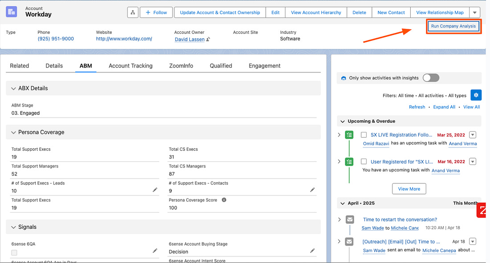Open Time to restart the conversation email link
The image size is (490, 263).
click(x=400, y=220)
